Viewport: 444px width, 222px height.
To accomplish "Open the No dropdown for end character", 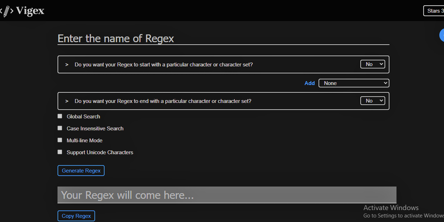I will click(x=372, y=101).
